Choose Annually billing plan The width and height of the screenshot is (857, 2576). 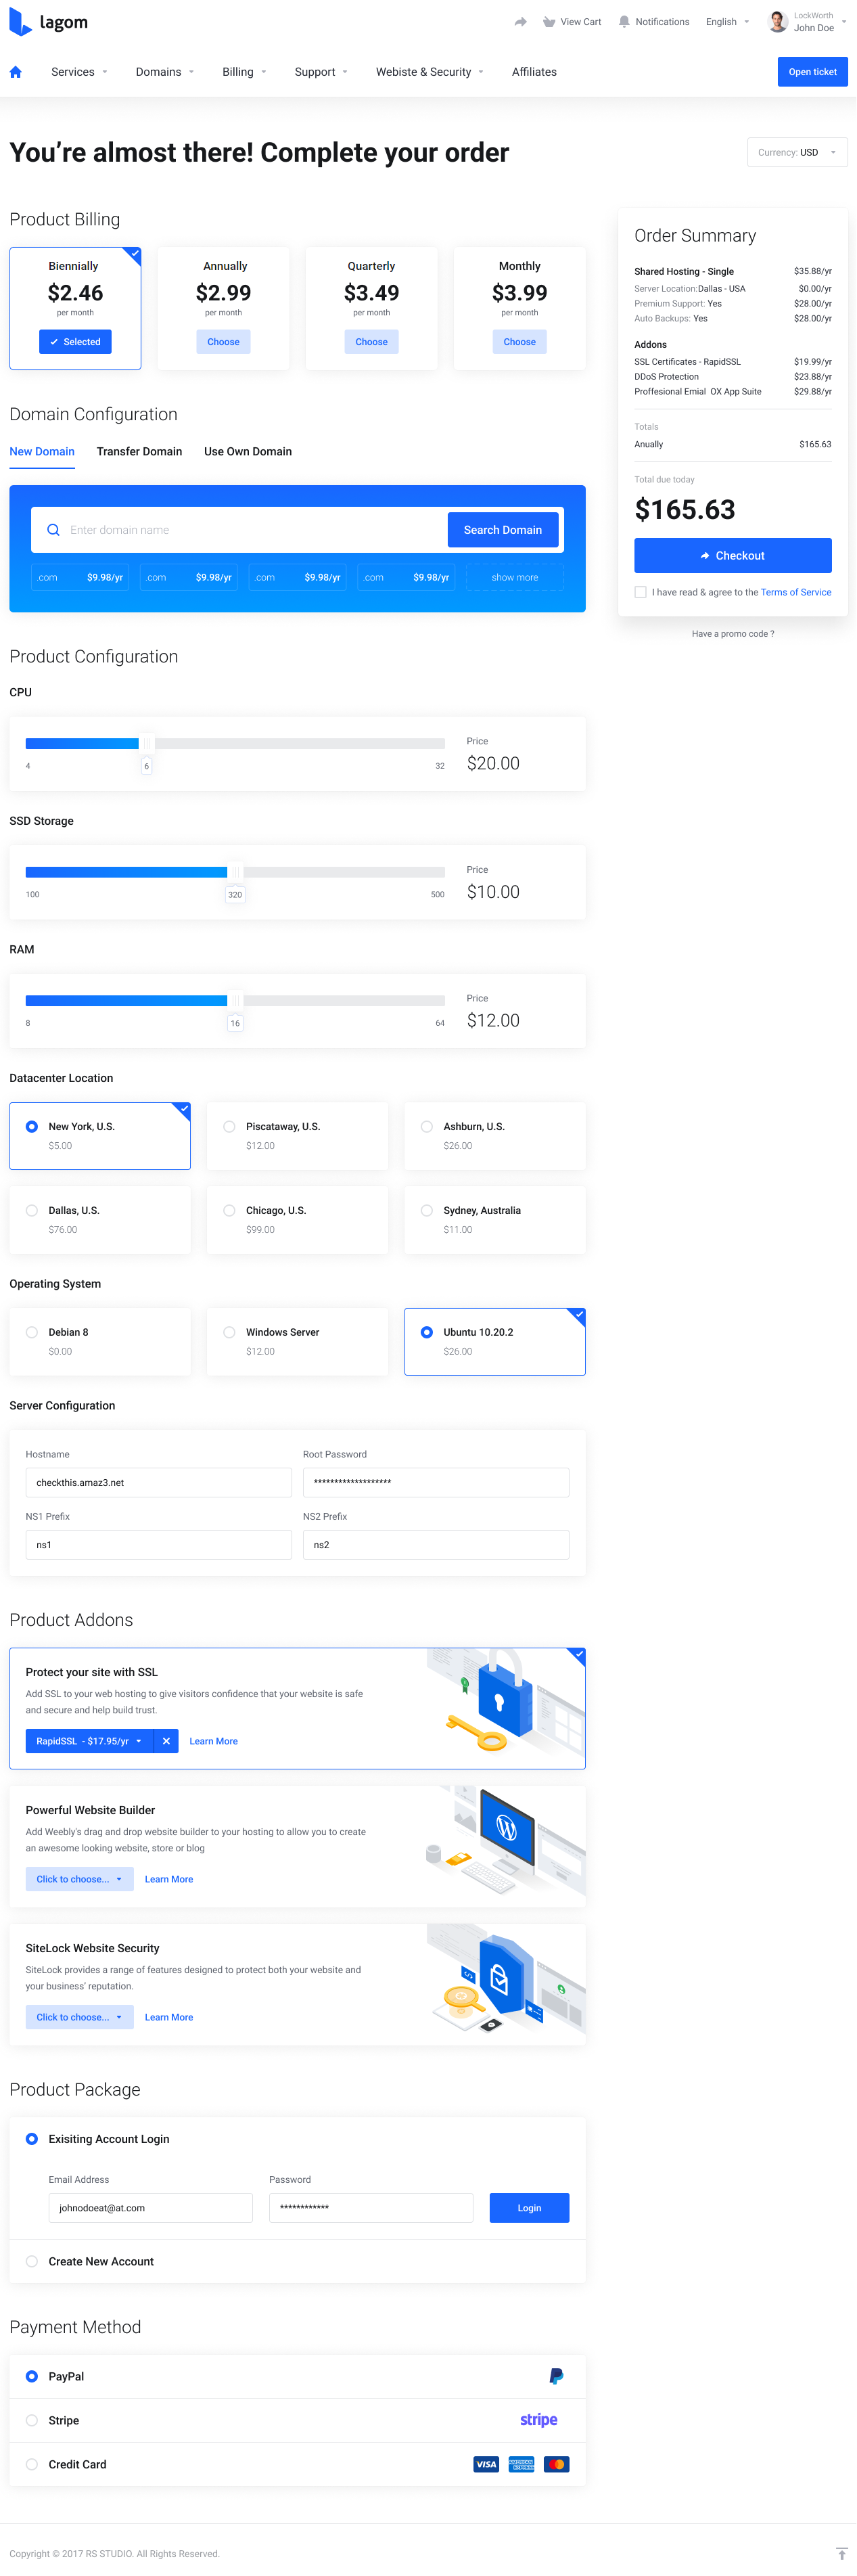coord(223,342)
